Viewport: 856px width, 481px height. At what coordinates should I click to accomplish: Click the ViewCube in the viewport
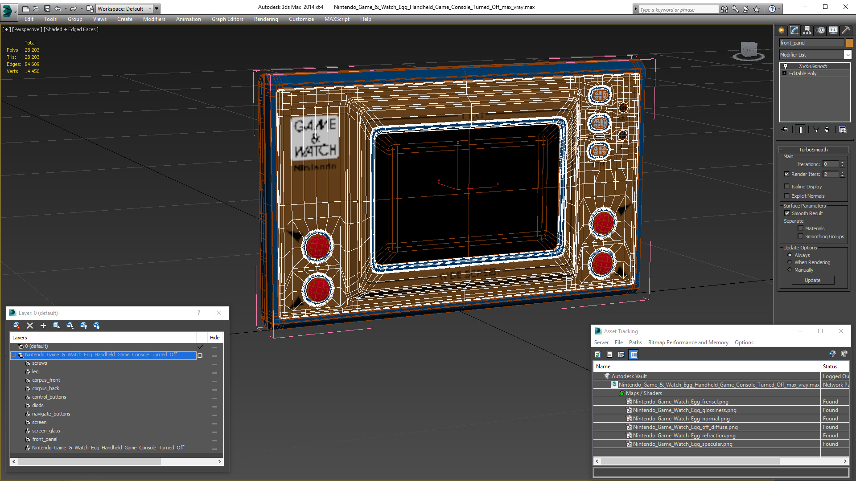pos(749,50)
